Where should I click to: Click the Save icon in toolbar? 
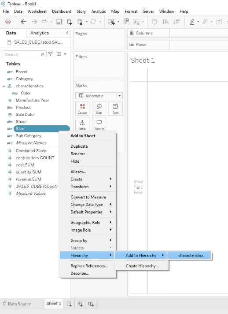point(59,22)
